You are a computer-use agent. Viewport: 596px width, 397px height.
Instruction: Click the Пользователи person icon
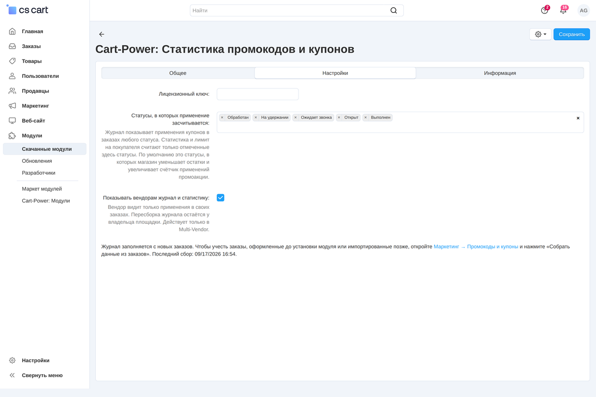[12, 76]
